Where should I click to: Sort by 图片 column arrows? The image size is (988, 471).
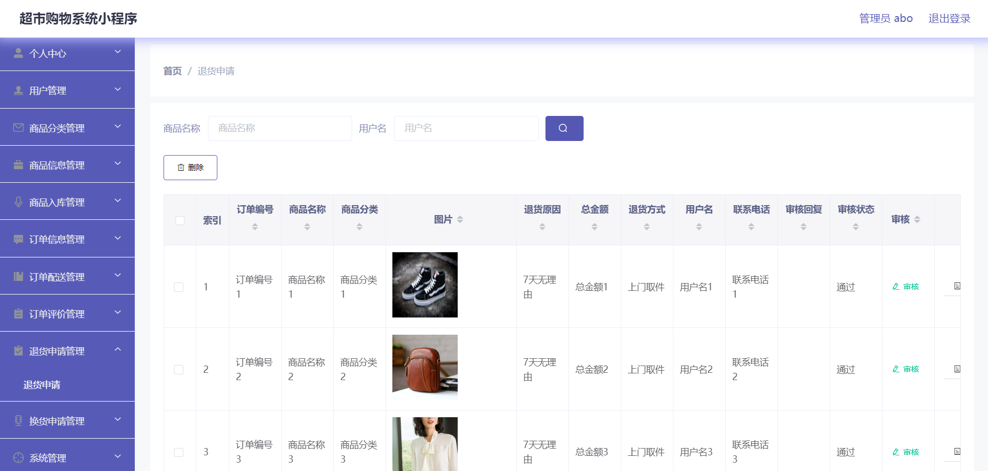coord(460,220)
